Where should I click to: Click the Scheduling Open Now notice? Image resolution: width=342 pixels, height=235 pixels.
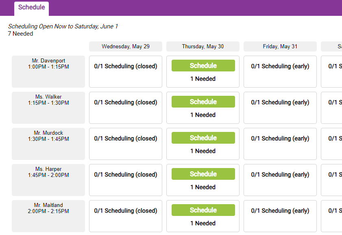(63, 26)
